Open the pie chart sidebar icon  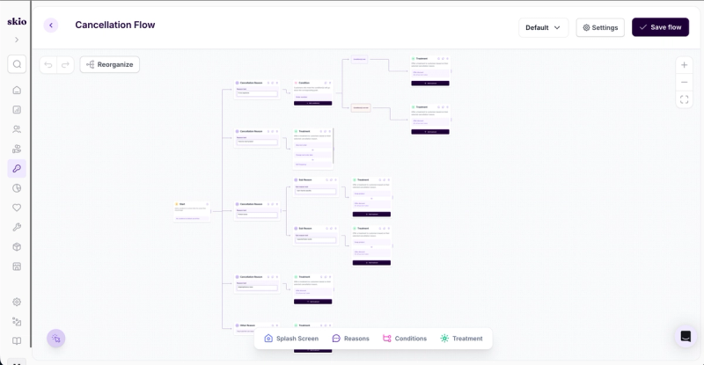17,188
